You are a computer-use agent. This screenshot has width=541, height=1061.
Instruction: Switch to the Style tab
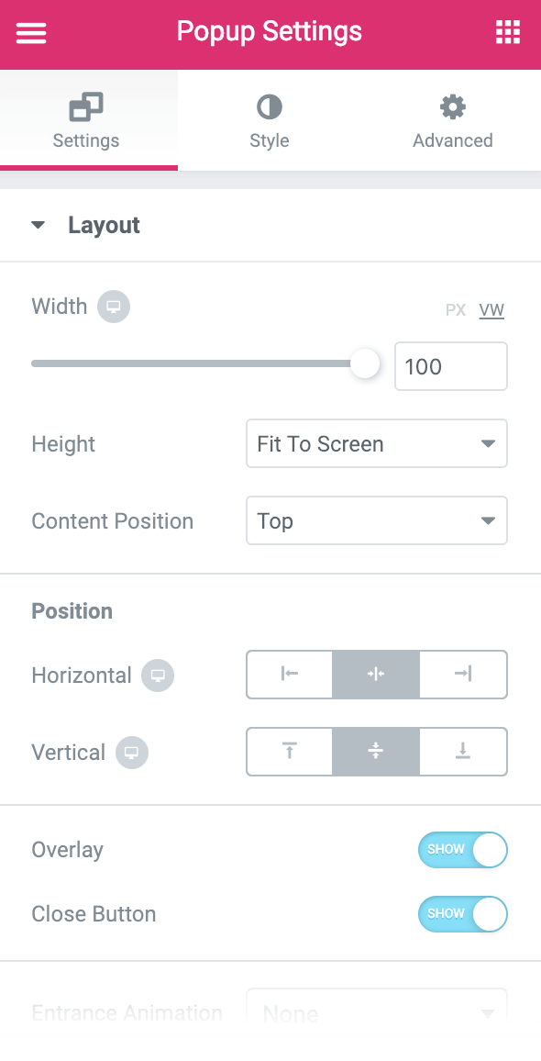coord(269,119)
